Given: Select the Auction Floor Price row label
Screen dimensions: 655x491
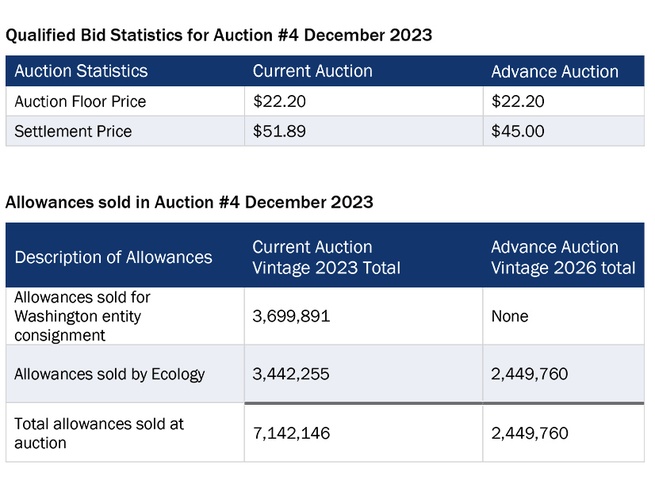Looking at the screenshot, I should coord(80,101).
